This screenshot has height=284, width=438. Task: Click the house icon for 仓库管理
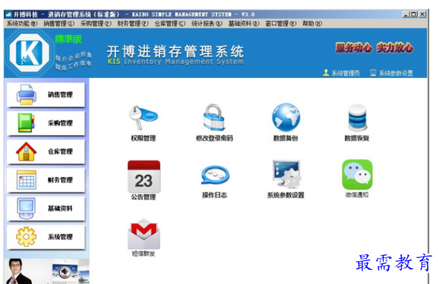tap(26, 151)
